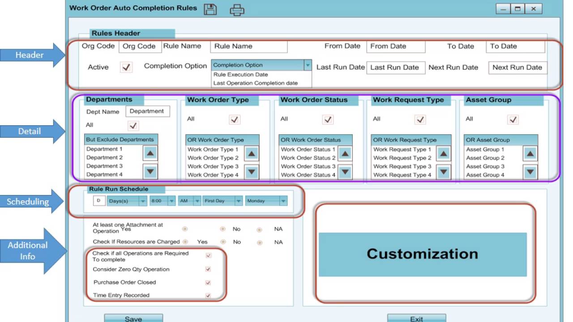Select Work Request Type 4 list item
This screenshot has height=322, width=573.
click(402, 175)
